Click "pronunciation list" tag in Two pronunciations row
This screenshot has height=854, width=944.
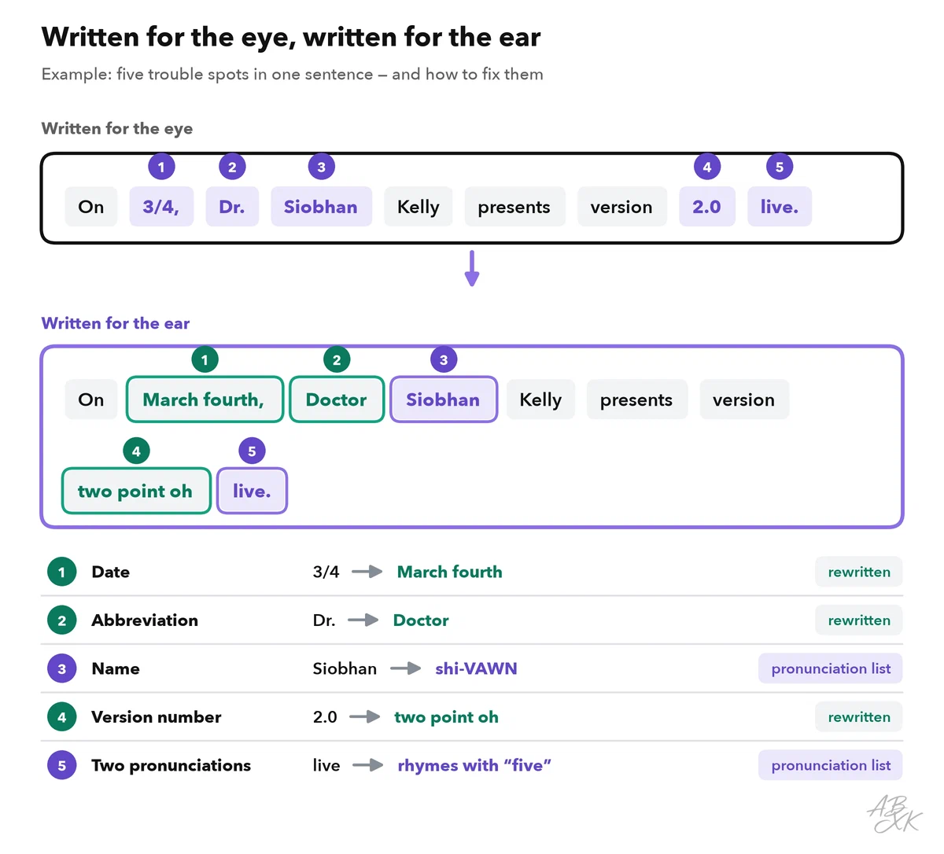831,765
